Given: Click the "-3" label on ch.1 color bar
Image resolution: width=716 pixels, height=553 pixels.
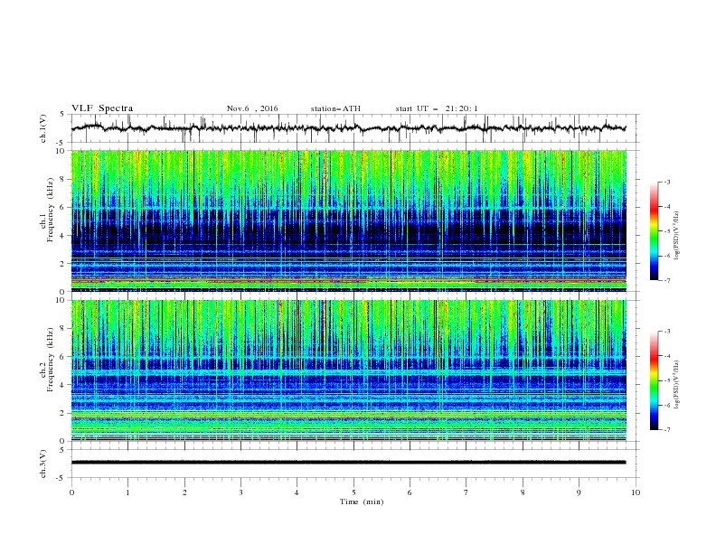Looking at the screenshot, I should point(666,182).
